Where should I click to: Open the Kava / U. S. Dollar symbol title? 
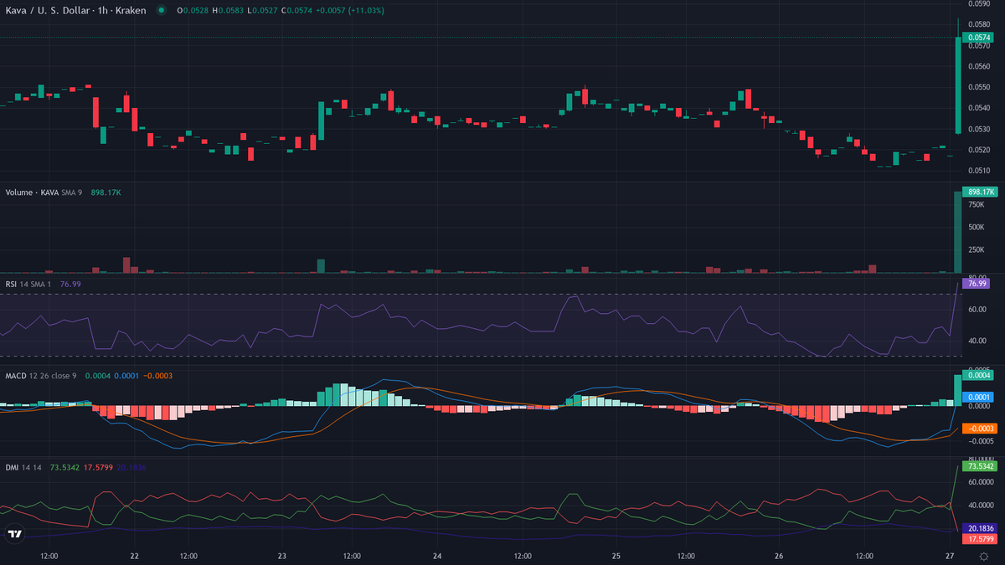pyautogui.click(x=75, y=10)
